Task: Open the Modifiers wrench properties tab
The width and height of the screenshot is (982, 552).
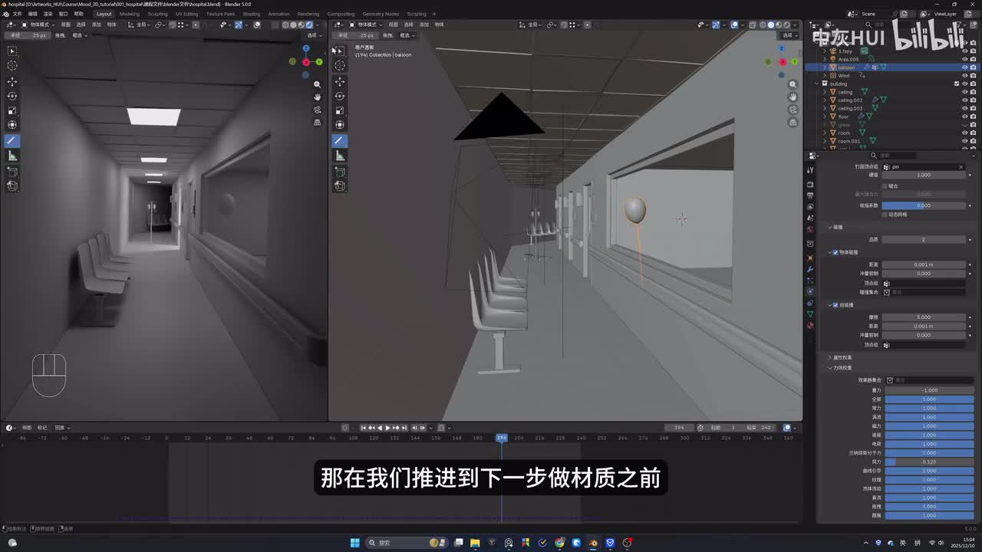Action: (810, 269)
